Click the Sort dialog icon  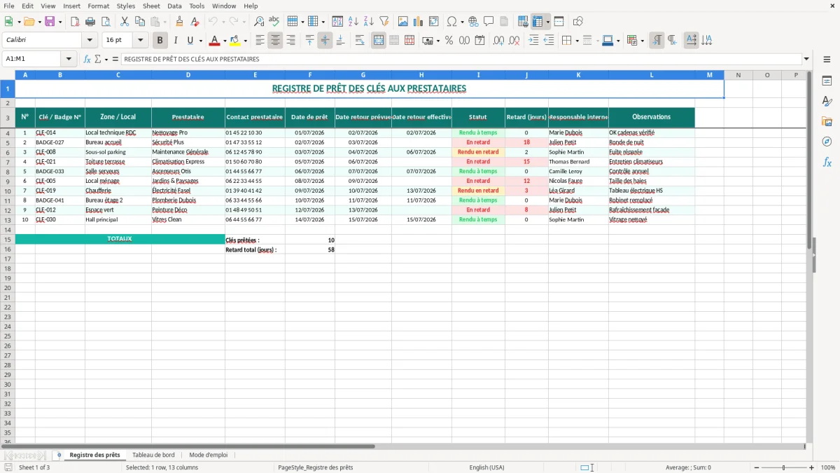[337, 22]
